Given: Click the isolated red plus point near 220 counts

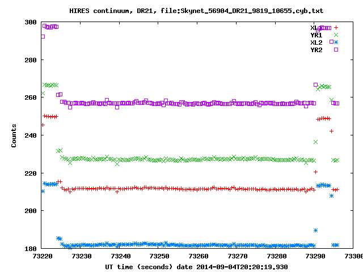Looking at the screenshot, I should pyautogui.click(x=315, y=172).
